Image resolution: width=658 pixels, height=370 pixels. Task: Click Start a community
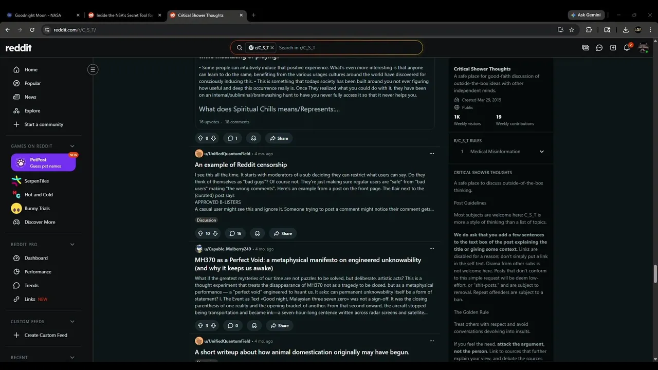coord(43,124)
